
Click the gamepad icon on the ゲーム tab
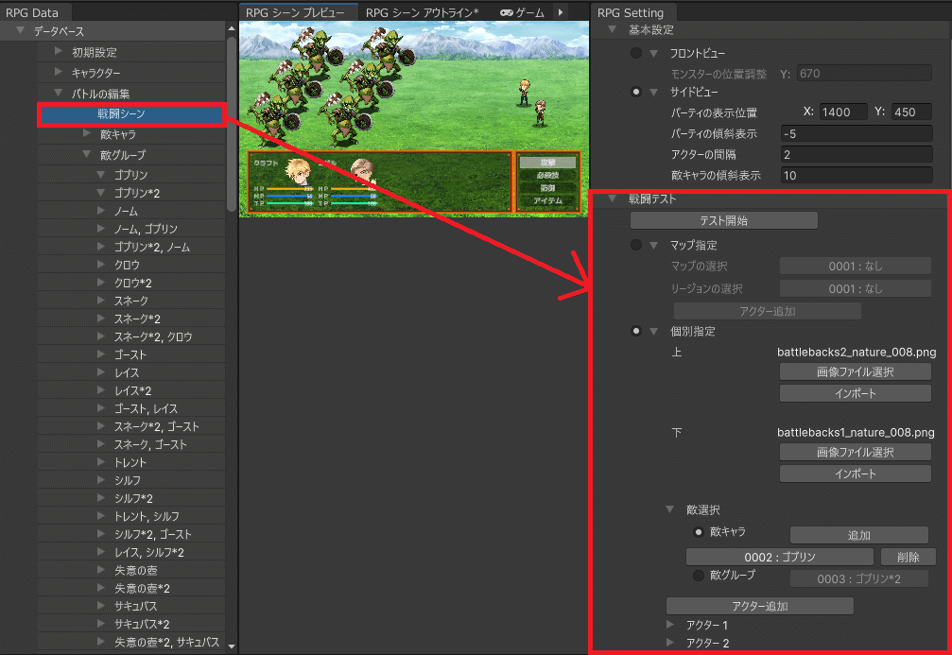click(507, 12)
